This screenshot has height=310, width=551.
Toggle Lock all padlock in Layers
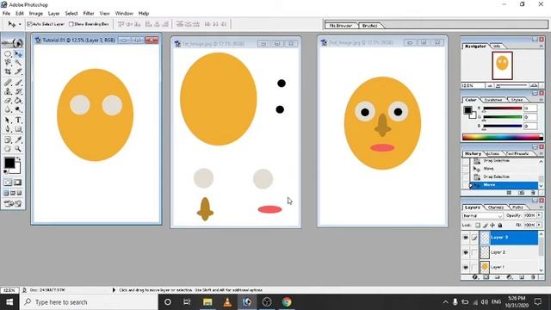(x=500, y=225)
